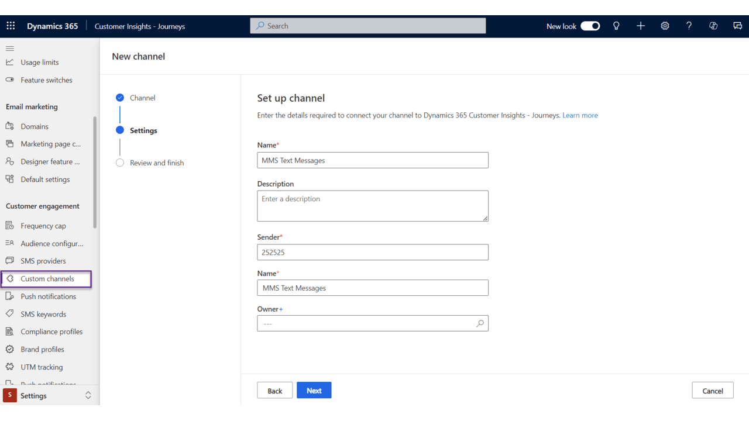Click the plus quick create icon

tap(641, 26)
